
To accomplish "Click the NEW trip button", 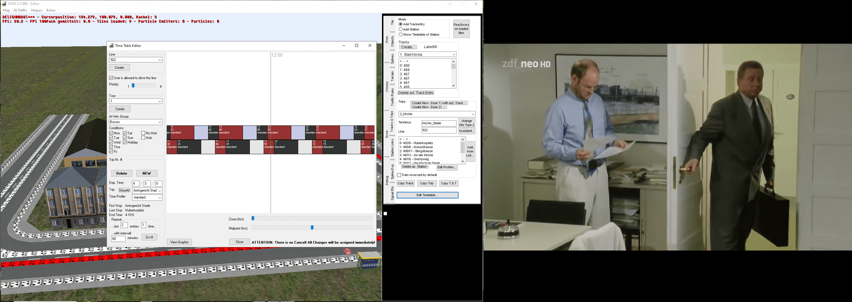I will (146, 173).
